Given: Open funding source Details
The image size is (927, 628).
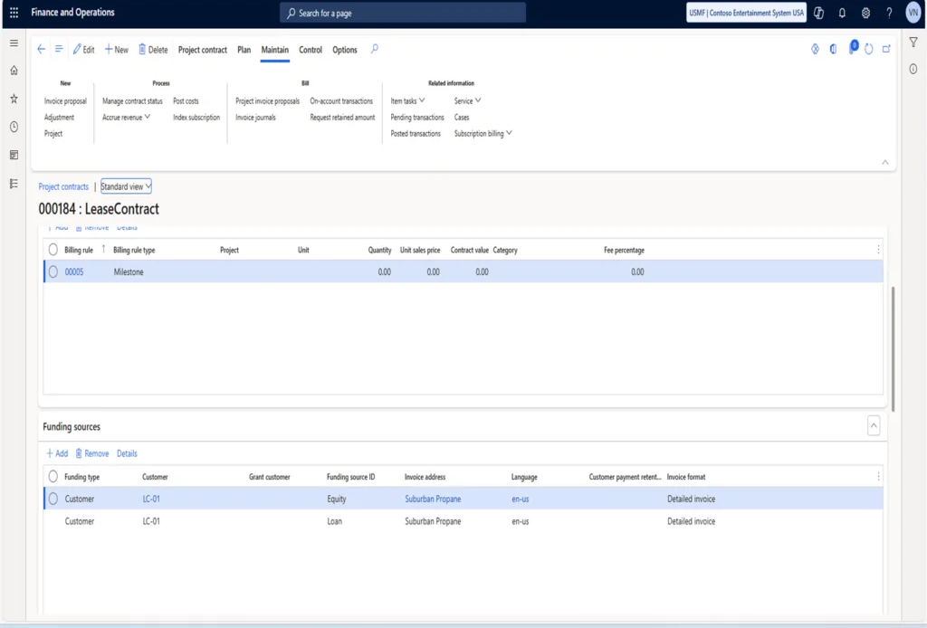Looking at the screenshot, I should point(127,453).
